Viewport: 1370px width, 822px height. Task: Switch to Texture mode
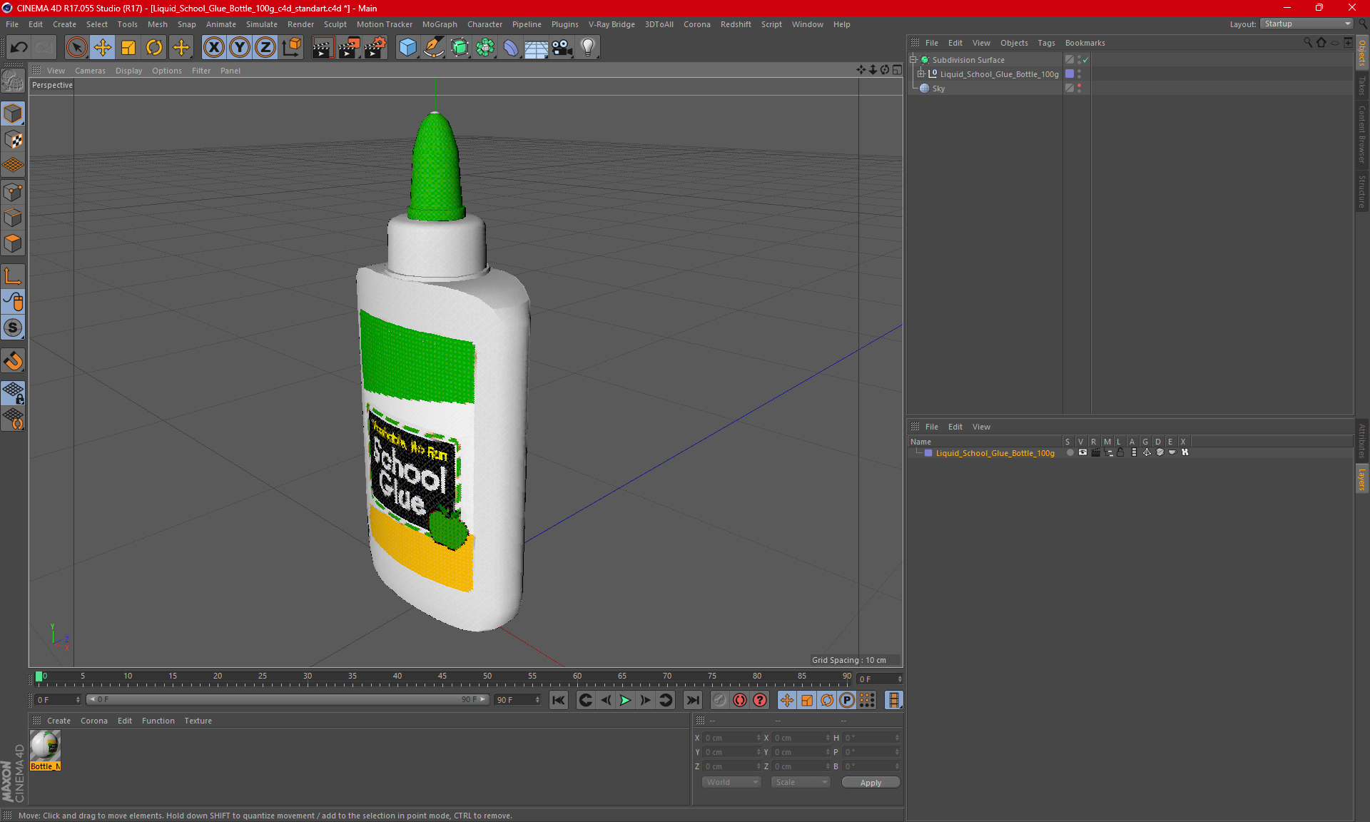13,140
